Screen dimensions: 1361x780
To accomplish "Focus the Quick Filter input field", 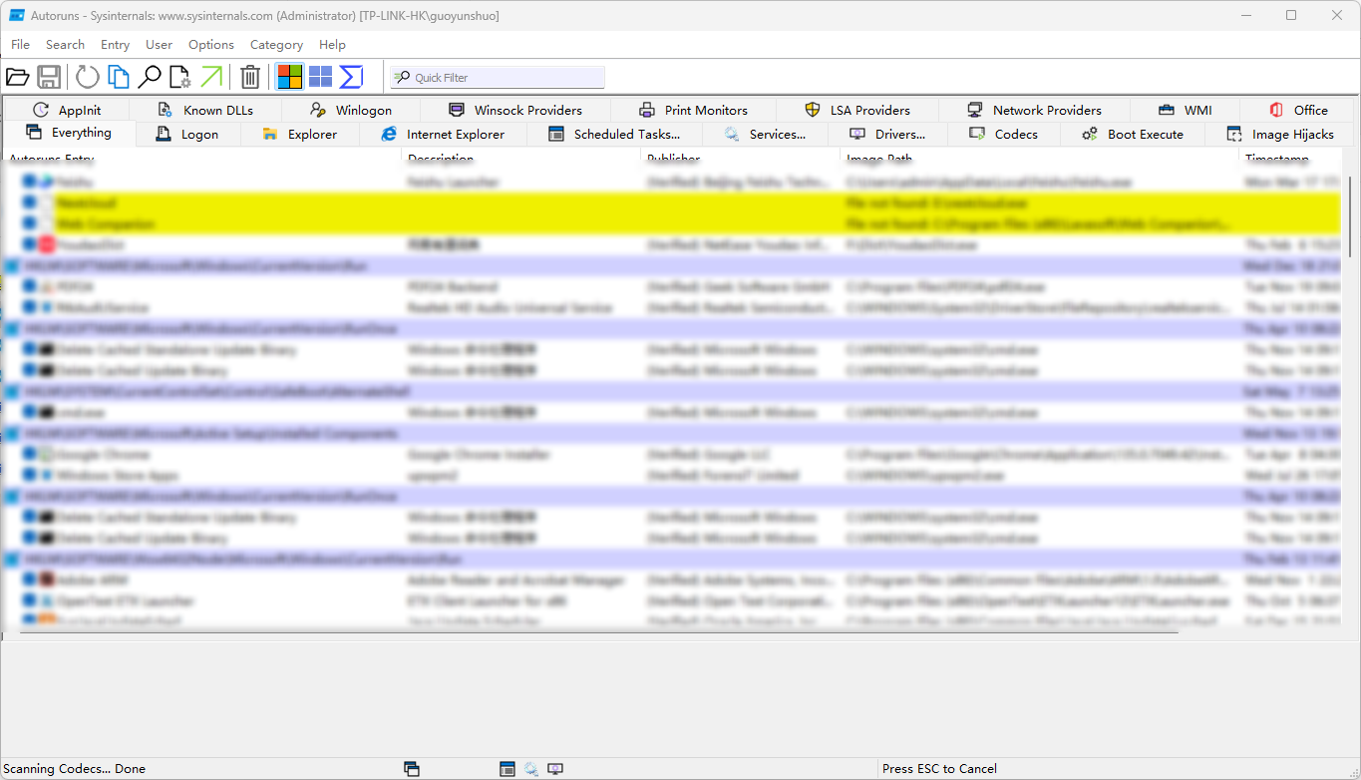I will 498,77.
